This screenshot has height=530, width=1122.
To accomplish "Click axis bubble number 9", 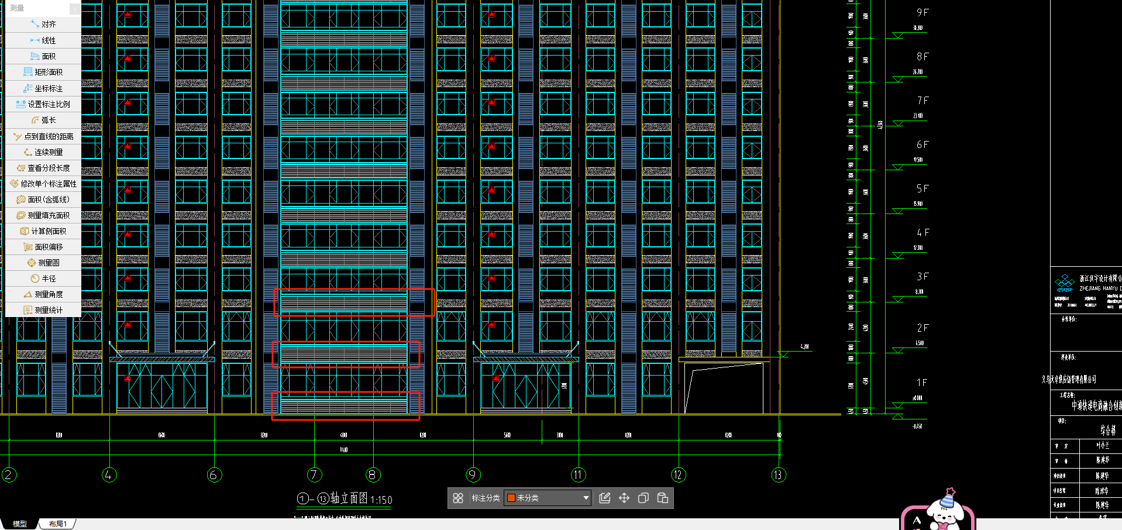I will (473, 475).
